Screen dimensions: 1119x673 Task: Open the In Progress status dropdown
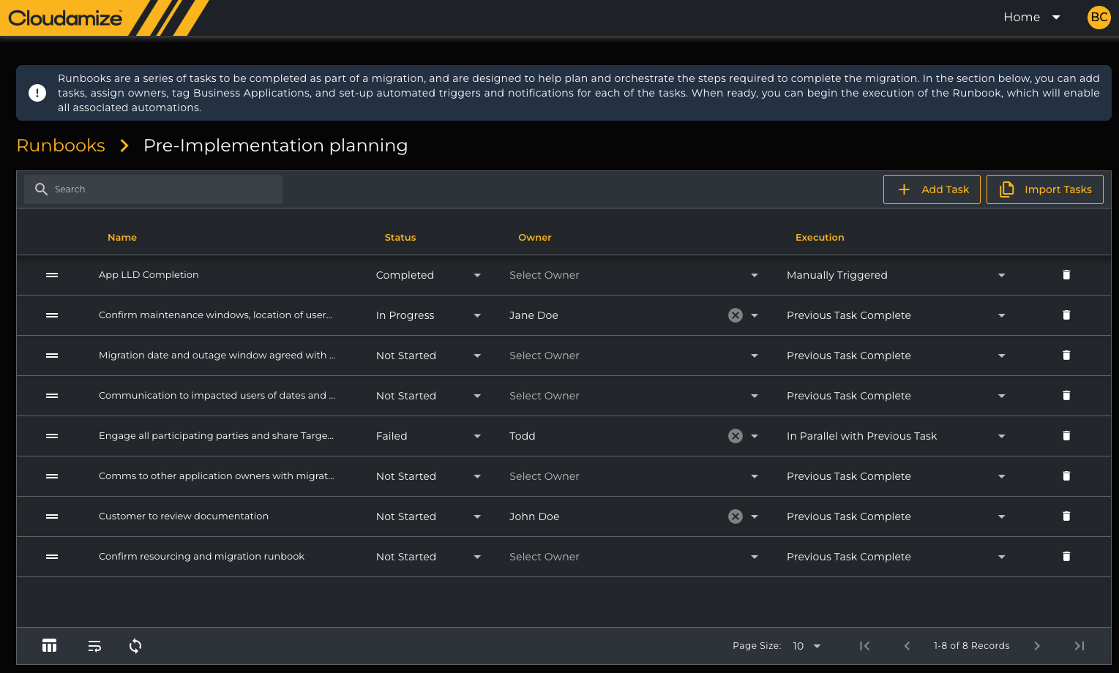click(429, 315)
